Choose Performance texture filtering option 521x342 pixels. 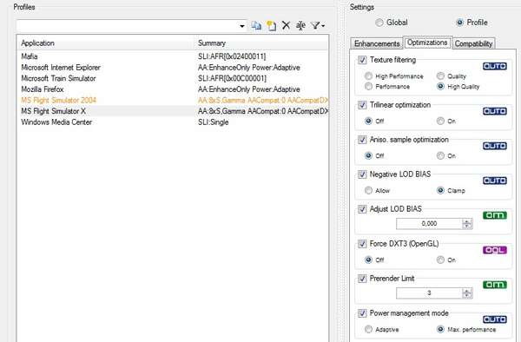(x=368, y=86)
